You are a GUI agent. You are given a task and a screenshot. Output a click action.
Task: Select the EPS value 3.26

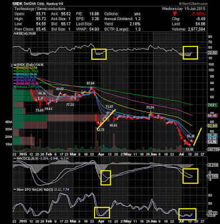[x=96, y=19]
